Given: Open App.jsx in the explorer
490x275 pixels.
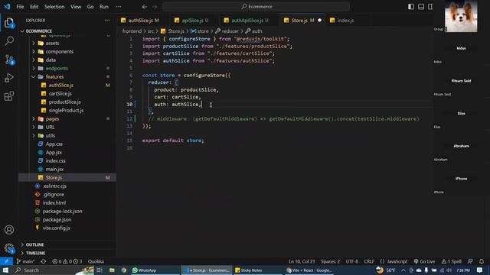Looking at the screenshot, I should (x=54, y=153).
